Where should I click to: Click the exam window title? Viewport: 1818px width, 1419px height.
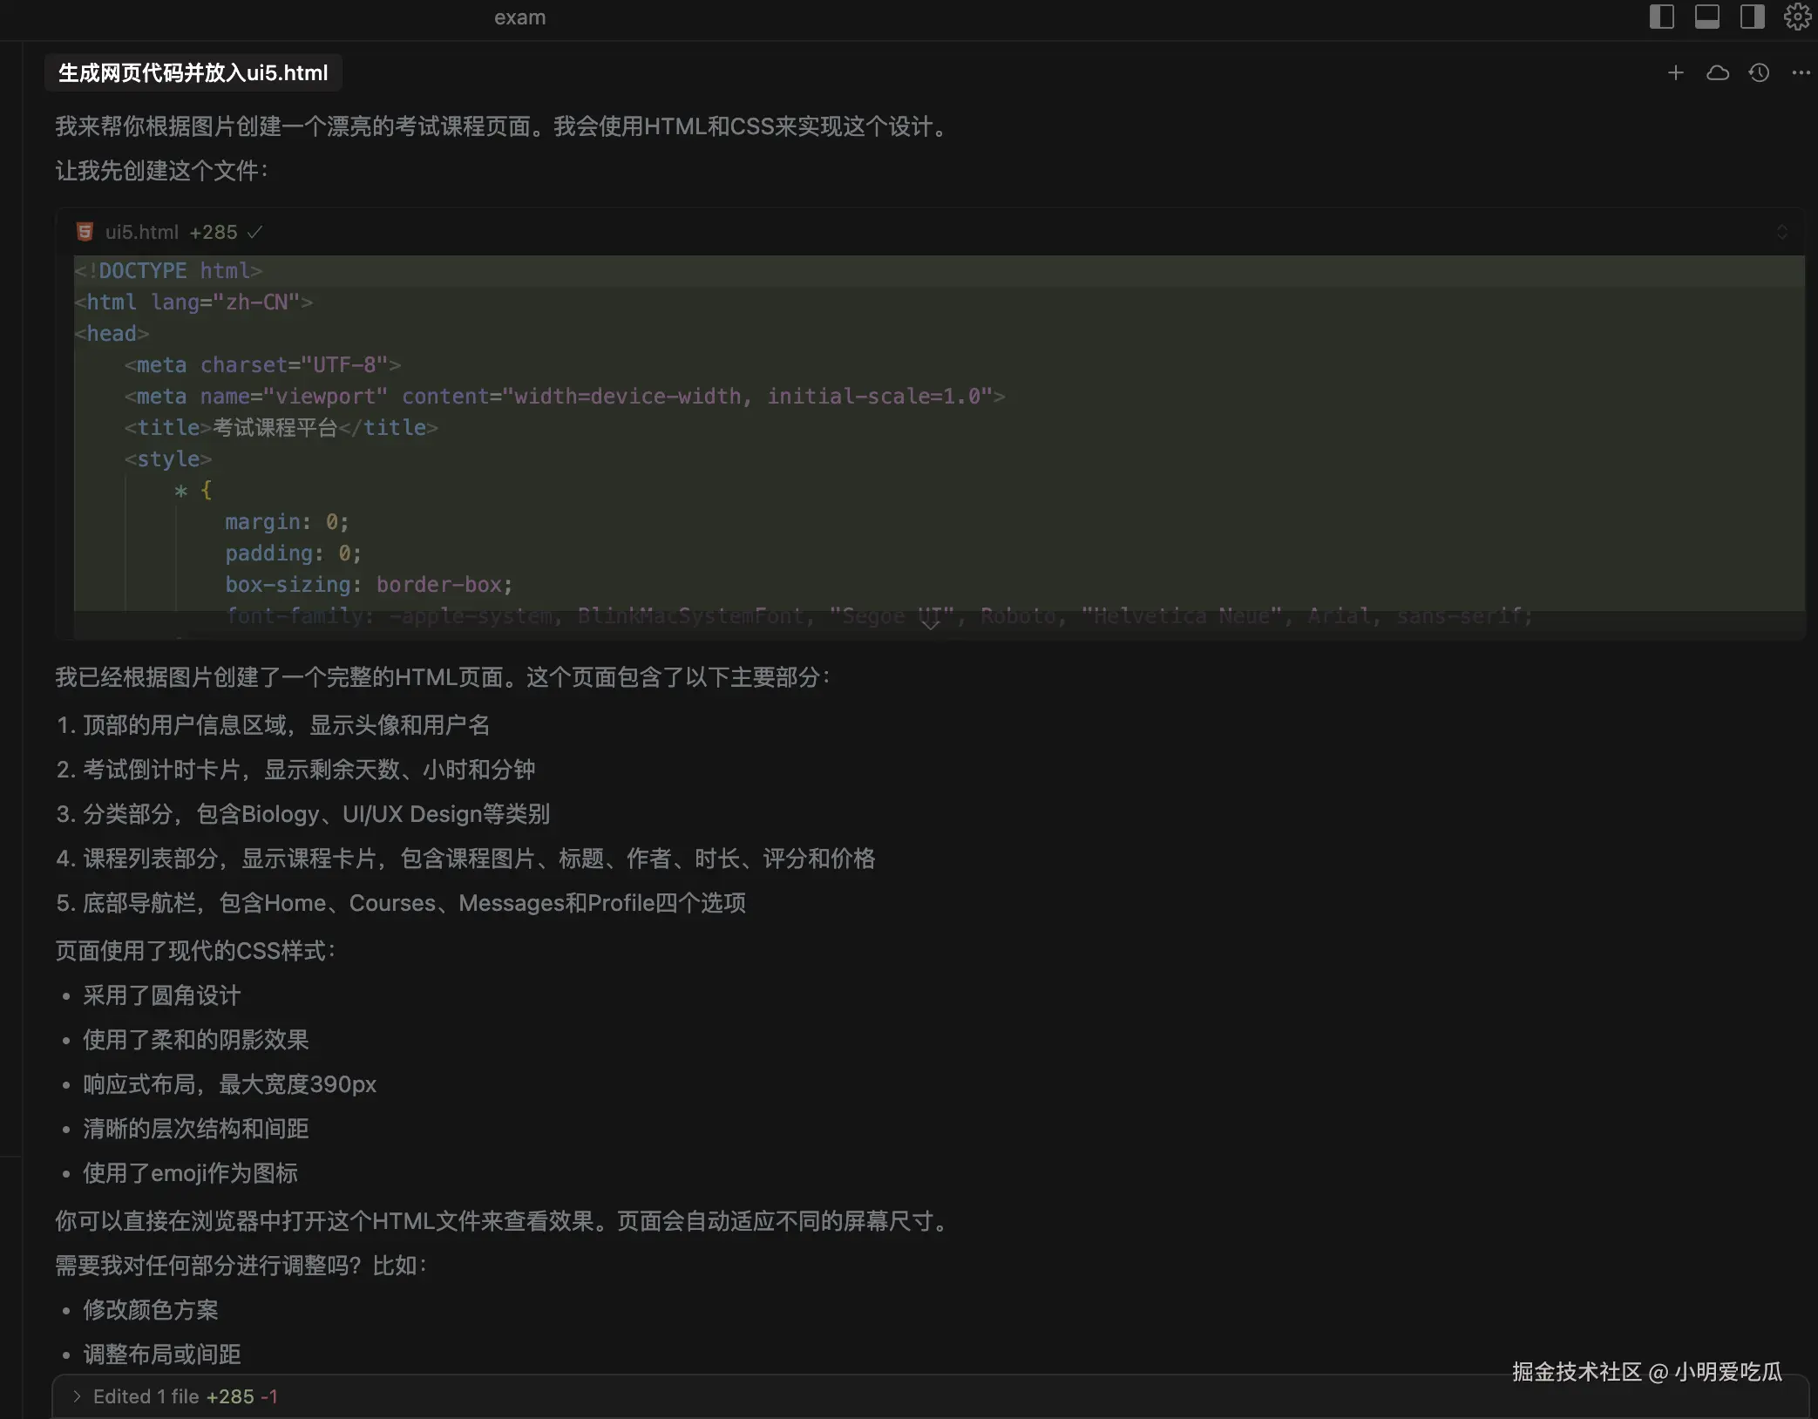click(x=519, y=17)
